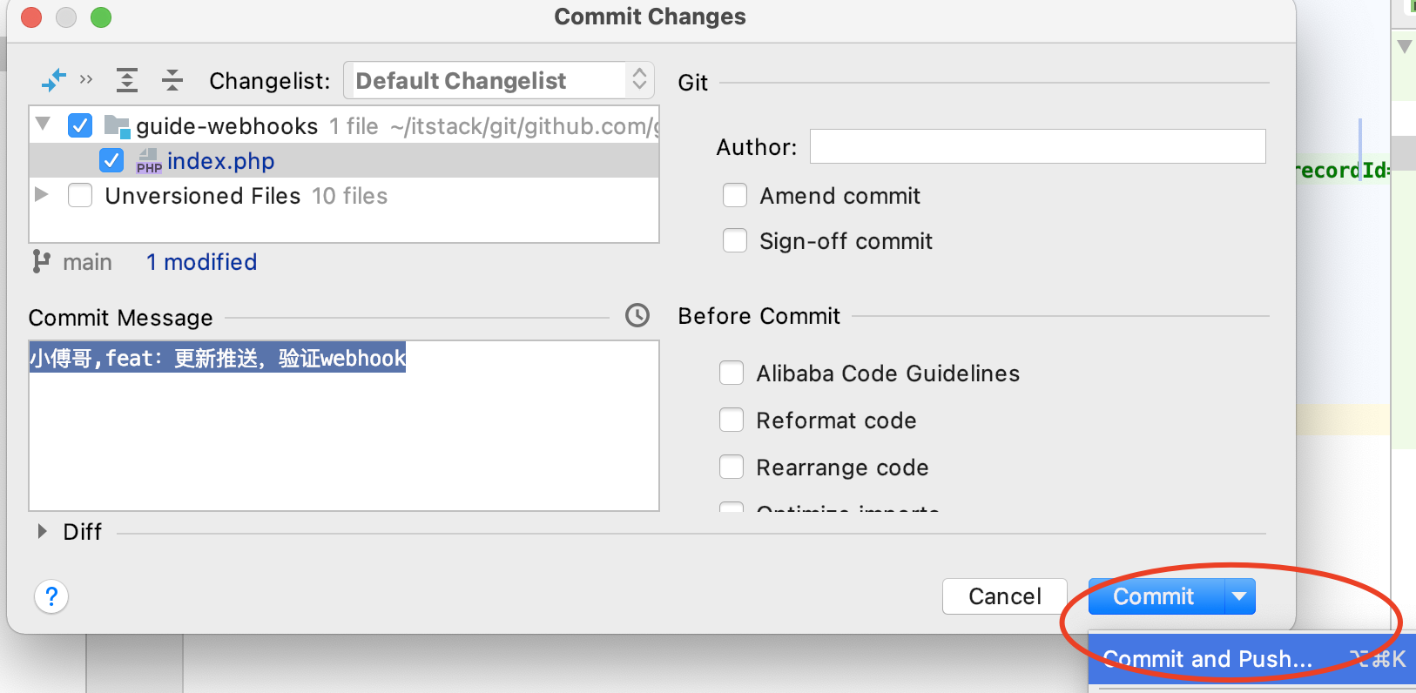Click the 1 modified link
The height and width of the screenshot is (693, 1416).
(x=201, y=262)
